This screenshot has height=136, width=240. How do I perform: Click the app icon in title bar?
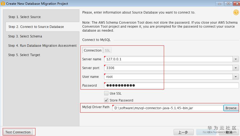(x=3, y=4)
